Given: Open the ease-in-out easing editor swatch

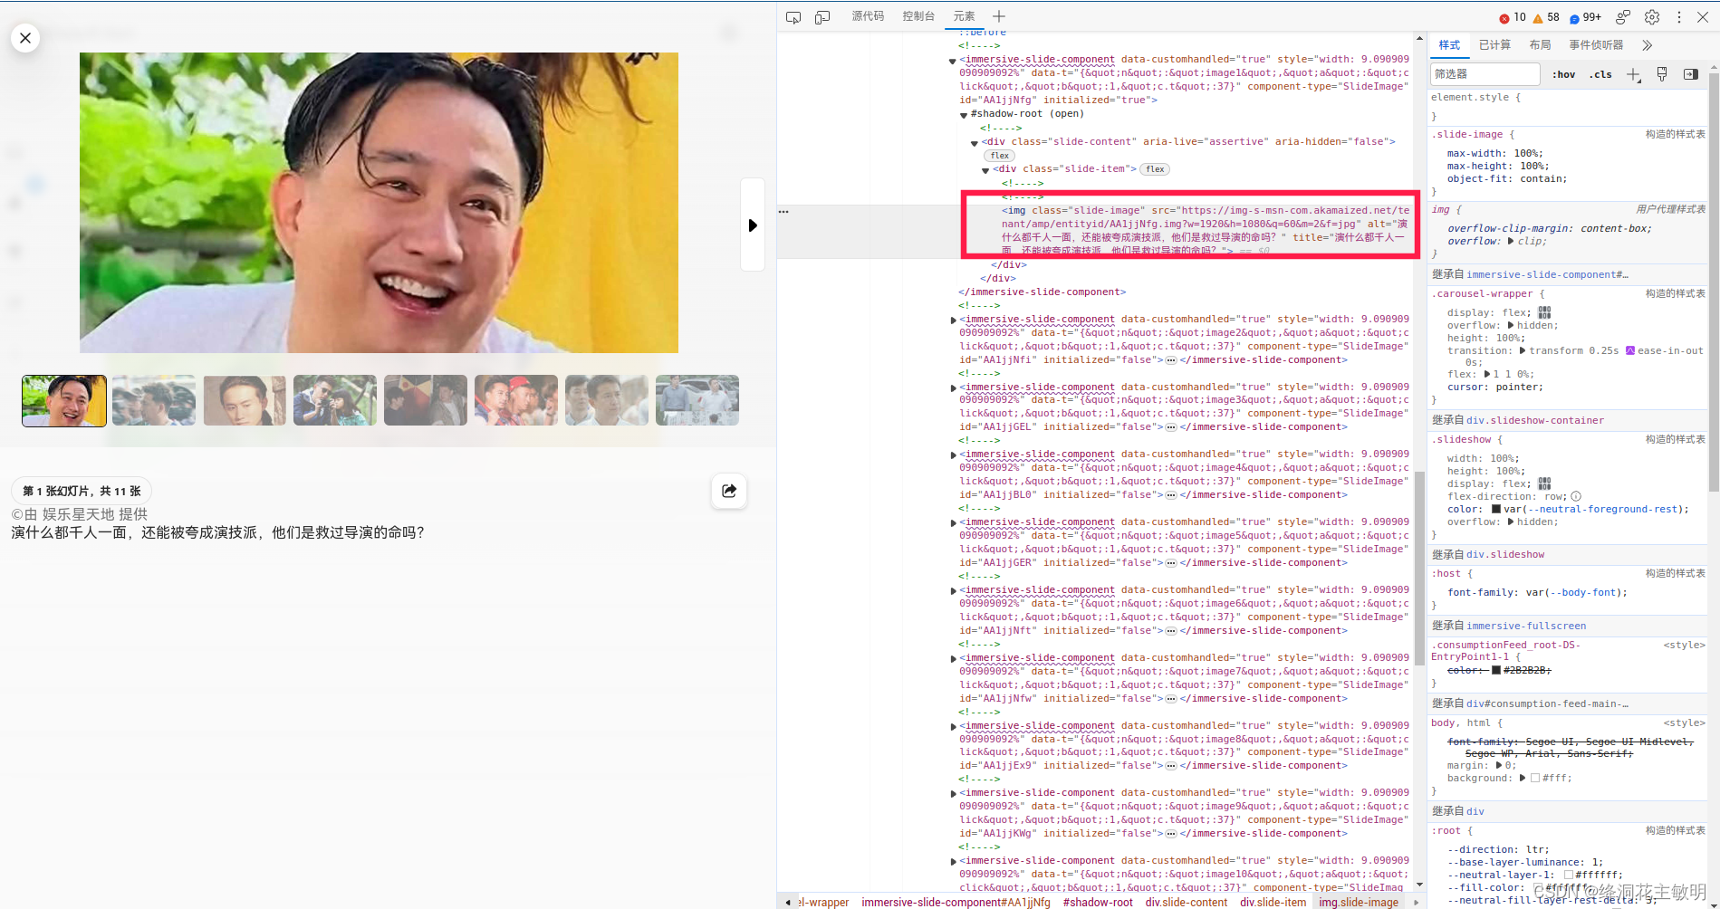Looking at the screenshot, I should (1630, 350).
